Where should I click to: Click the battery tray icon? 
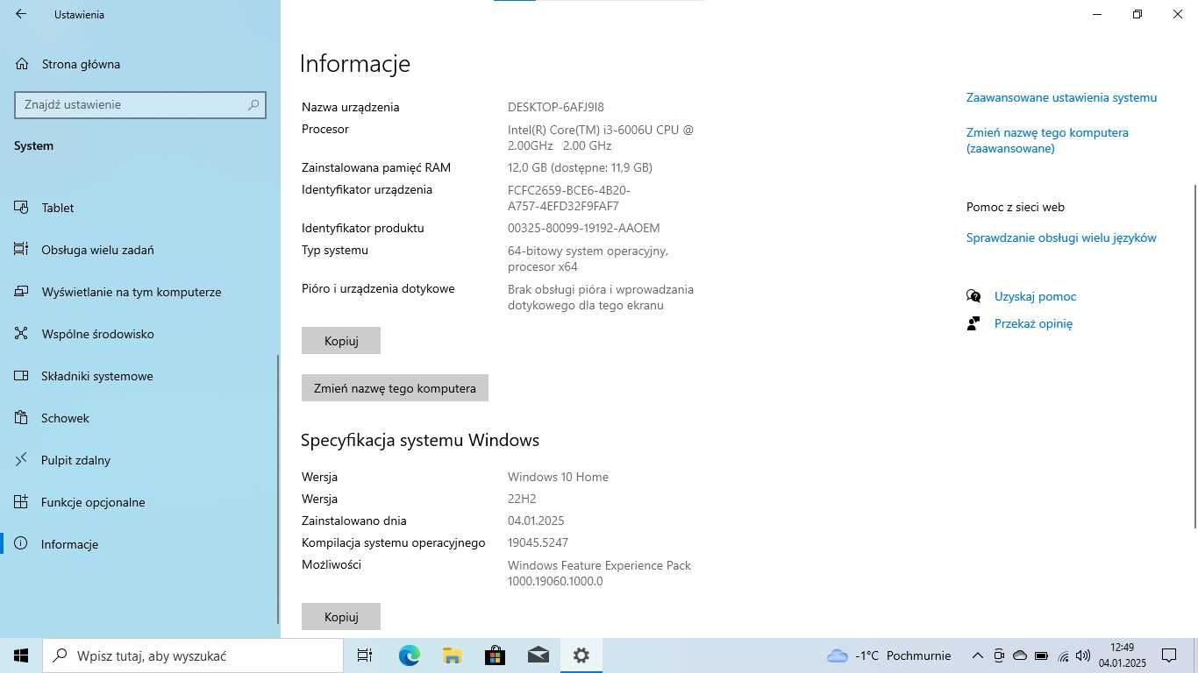click(x=1041, y=655)
